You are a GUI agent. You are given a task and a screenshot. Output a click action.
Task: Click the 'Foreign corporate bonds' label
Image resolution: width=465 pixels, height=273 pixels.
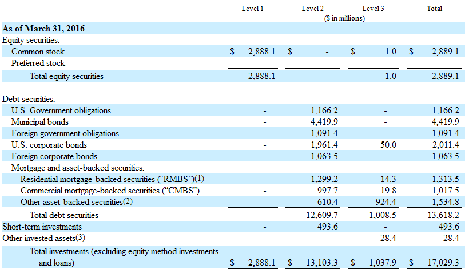54,156
